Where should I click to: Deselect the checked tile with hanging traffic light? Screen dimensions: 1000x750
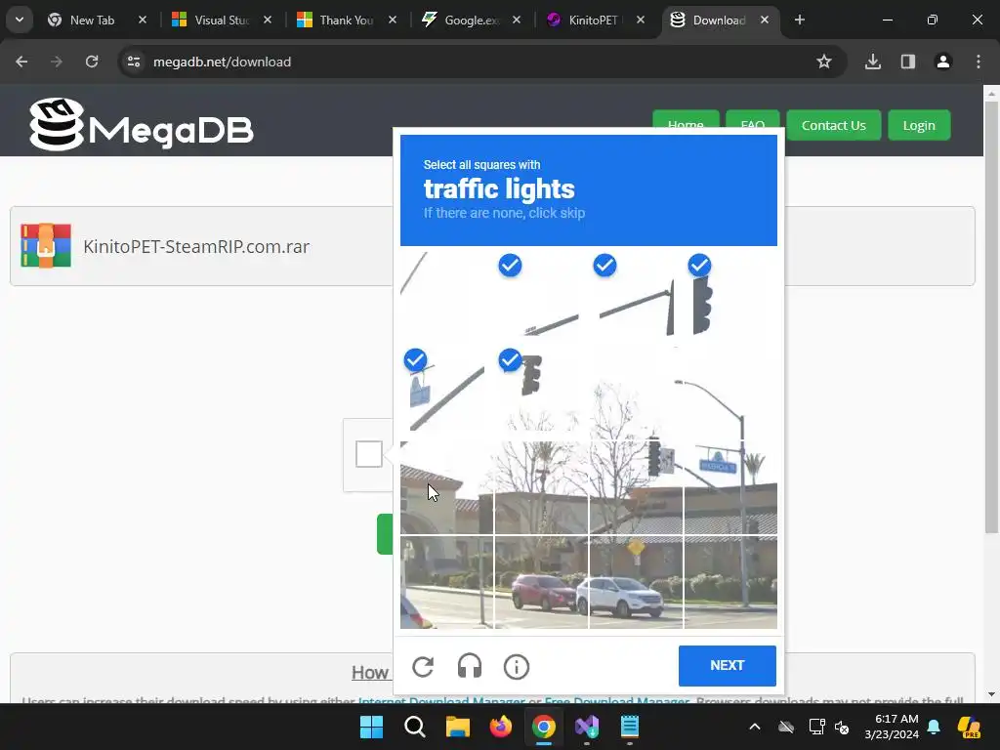coord(541,392)
